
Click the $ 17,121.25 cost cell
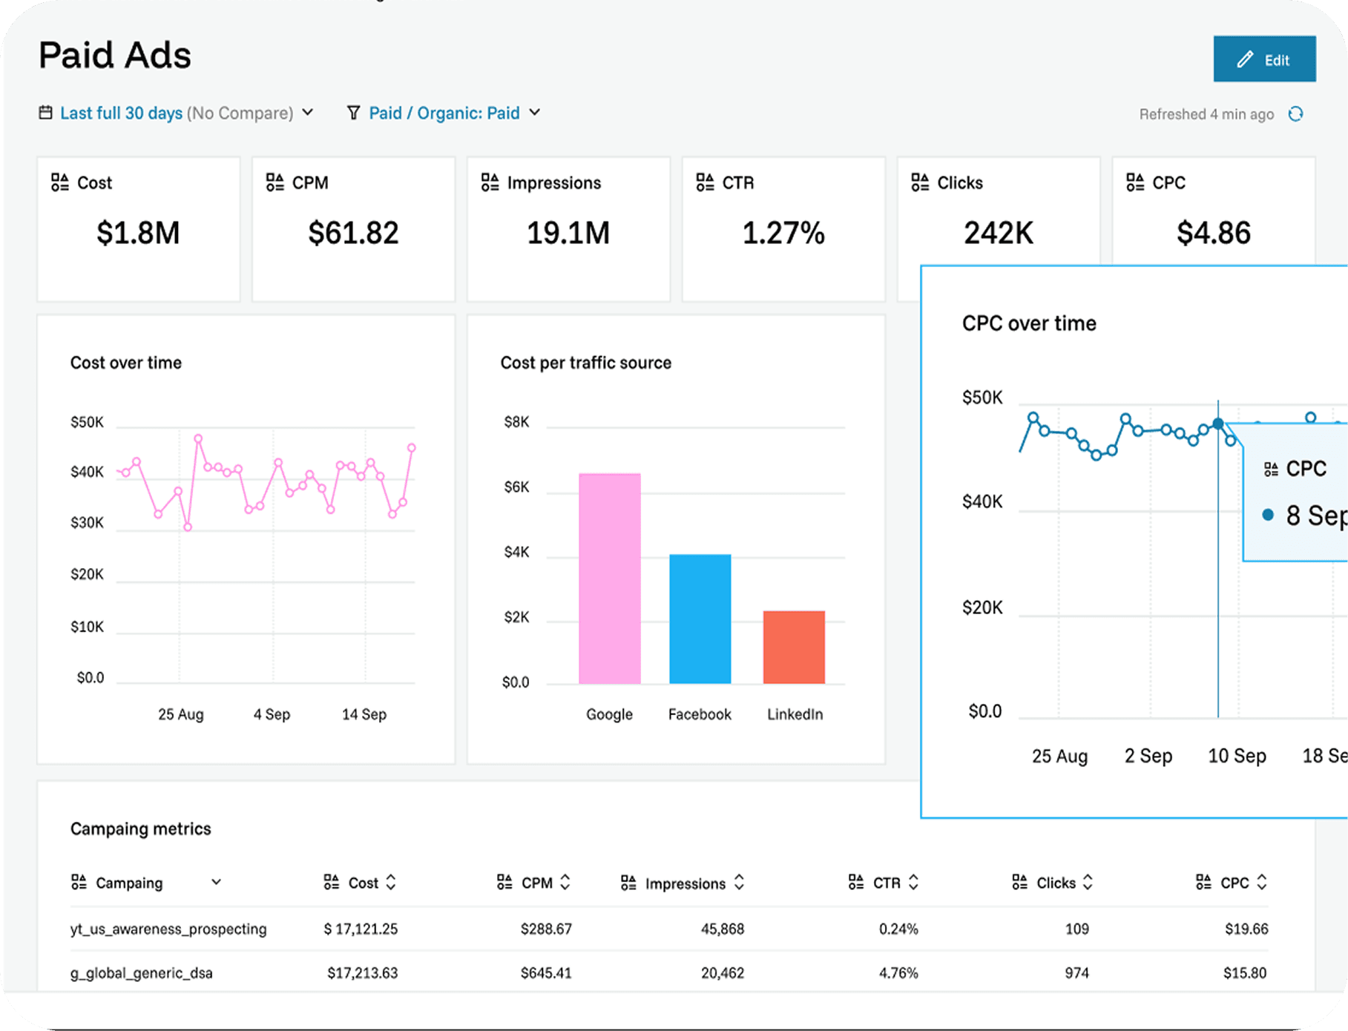click(x=361, y=929)
